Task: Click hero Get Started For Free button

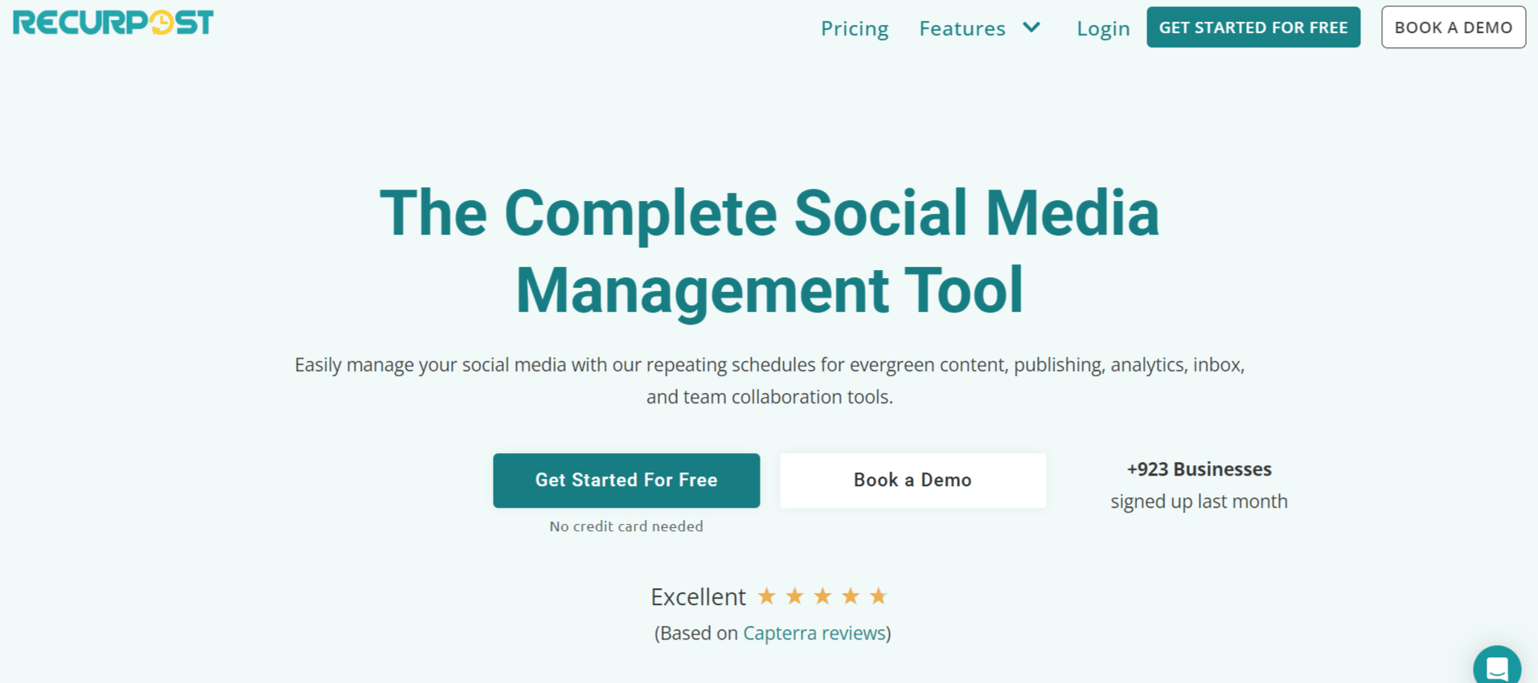Action: [626, 481]
